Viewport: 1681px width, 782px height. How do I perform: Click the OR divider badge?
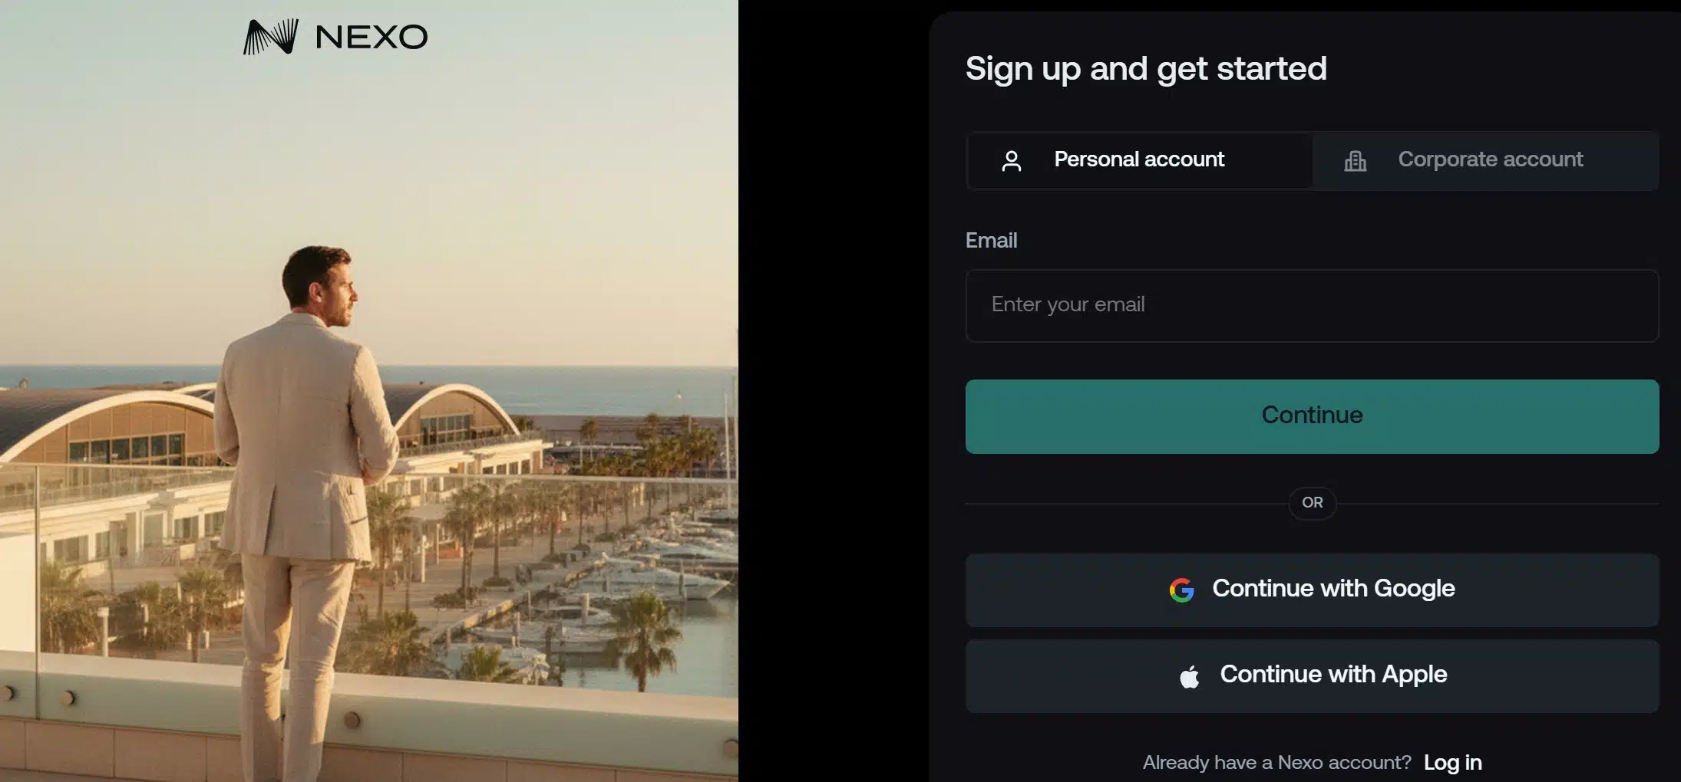pos(1311,503)
